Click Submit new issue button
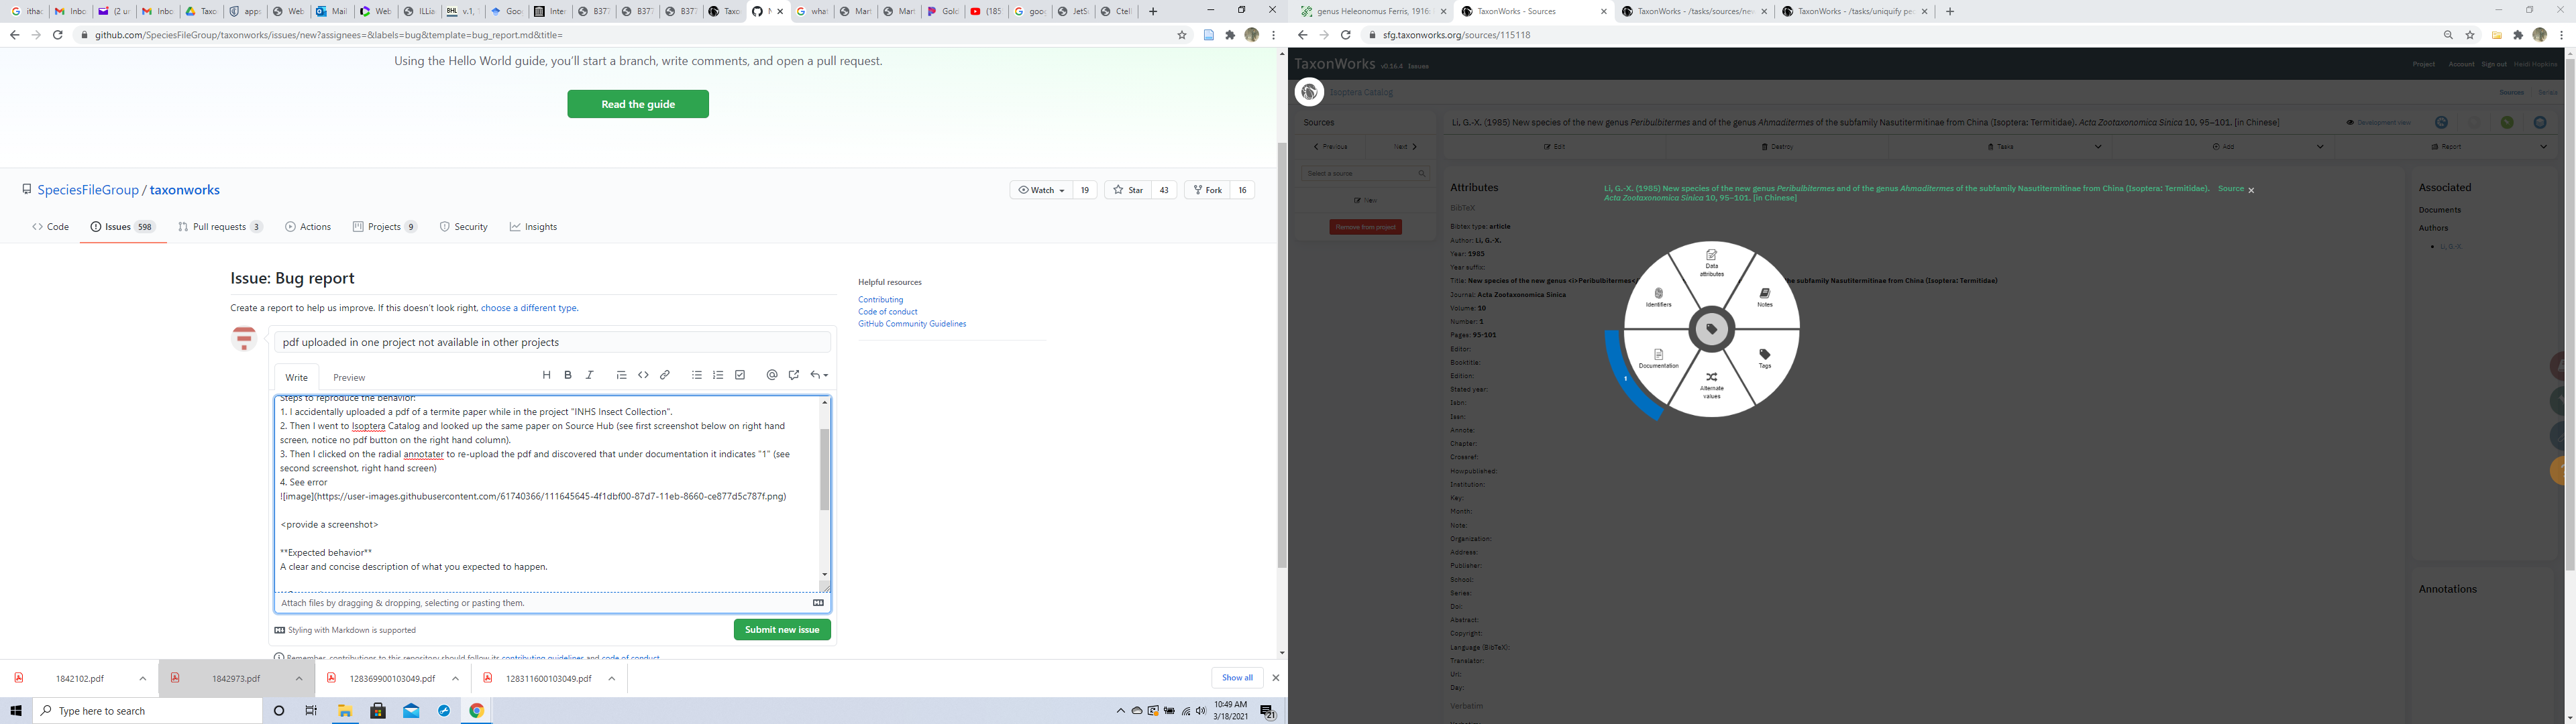The height and width of the screenshot is (724, 2576). click(x=782, y=630)
